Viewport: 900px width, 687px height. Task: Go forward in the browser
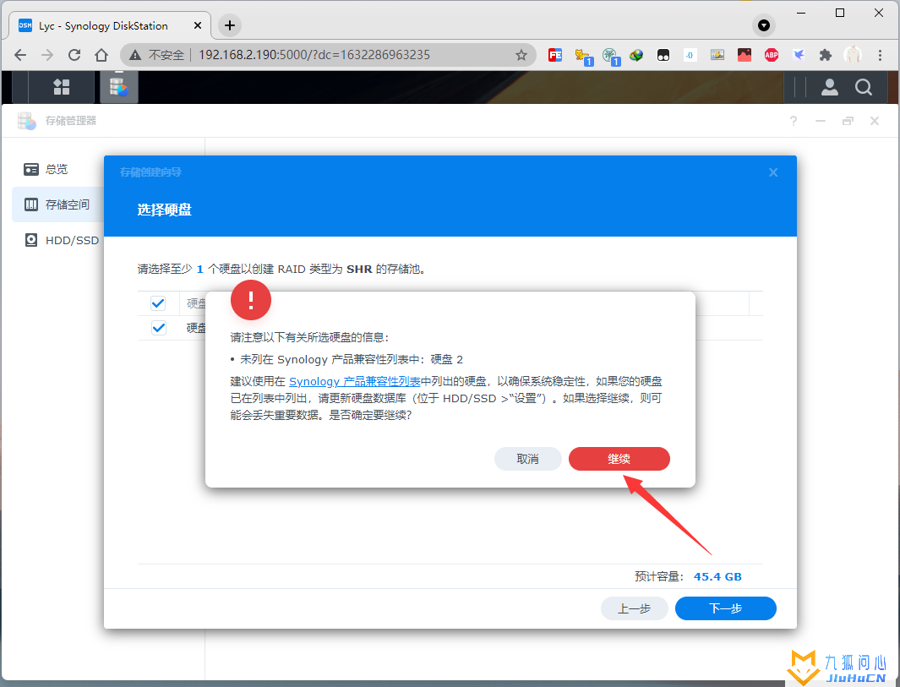(x=47, y=55)
